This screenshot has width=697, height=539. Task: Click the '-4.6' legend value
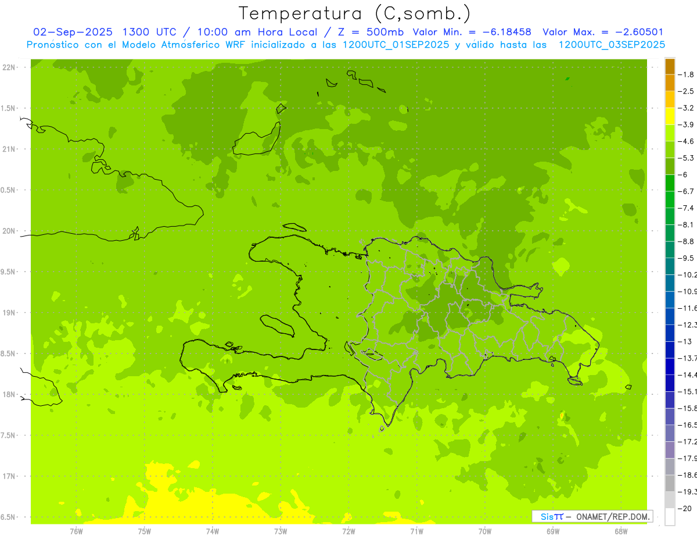pyautogui.click(x=686, y=141)
